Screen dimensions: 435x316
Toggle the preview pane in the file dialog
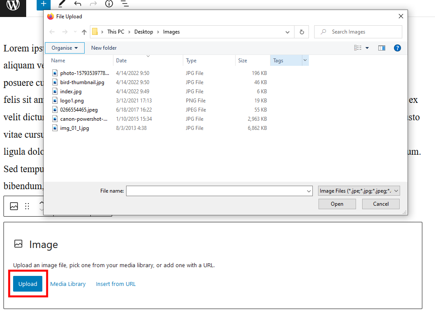pyautogui.click(x=381, y=48)
